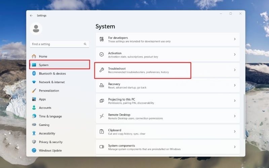Select Apps label in sidebar

[42, 99]
